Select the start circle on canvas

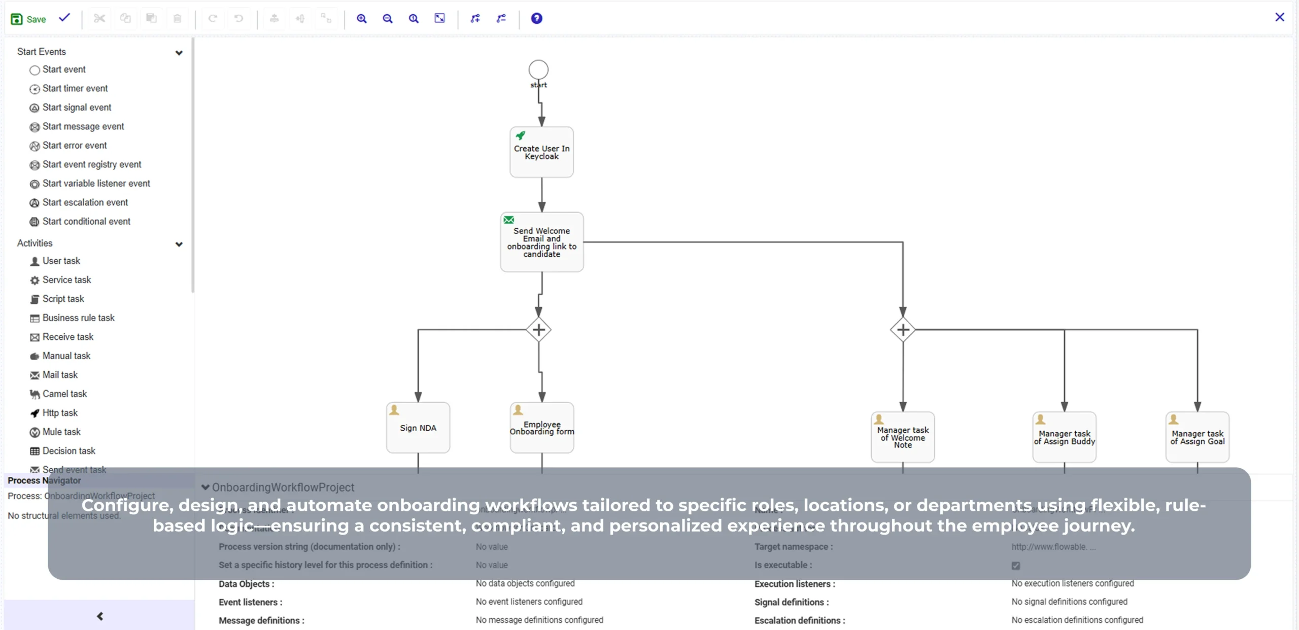(x=538, y=70)
